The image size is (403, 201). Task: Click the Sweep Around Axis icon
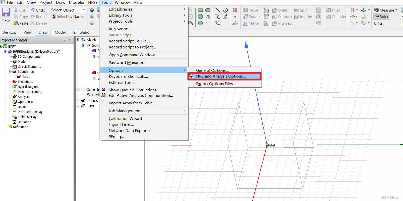coord(319,17)
